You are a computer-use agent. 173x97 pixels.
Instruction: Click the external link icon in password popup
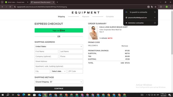(155, 23)
